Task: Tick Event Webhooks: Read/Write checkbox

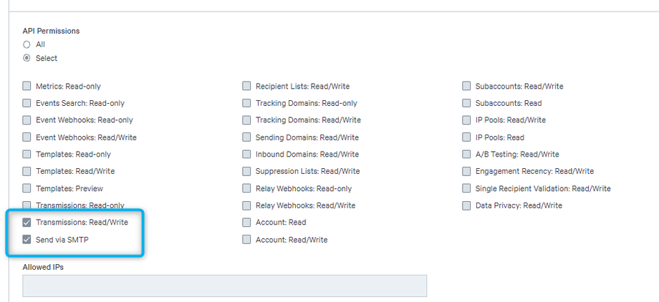Action: [27, 137]
